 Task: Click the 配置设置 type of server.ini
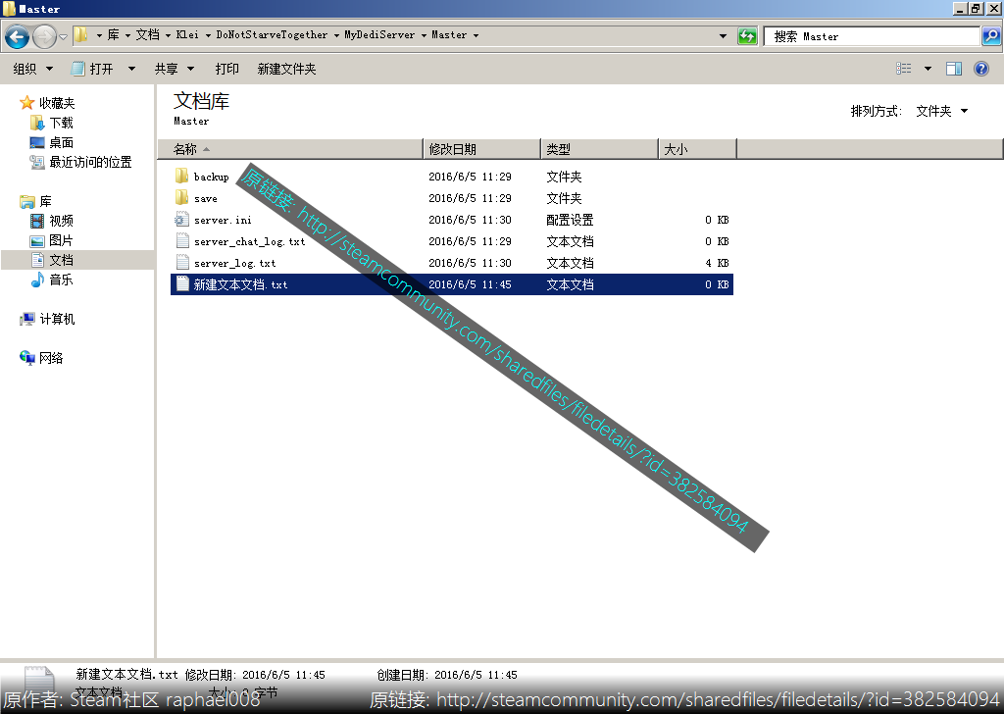[570, 220]
